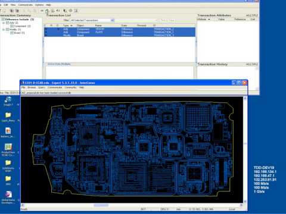Select the Modify Board transaction row

120,35
